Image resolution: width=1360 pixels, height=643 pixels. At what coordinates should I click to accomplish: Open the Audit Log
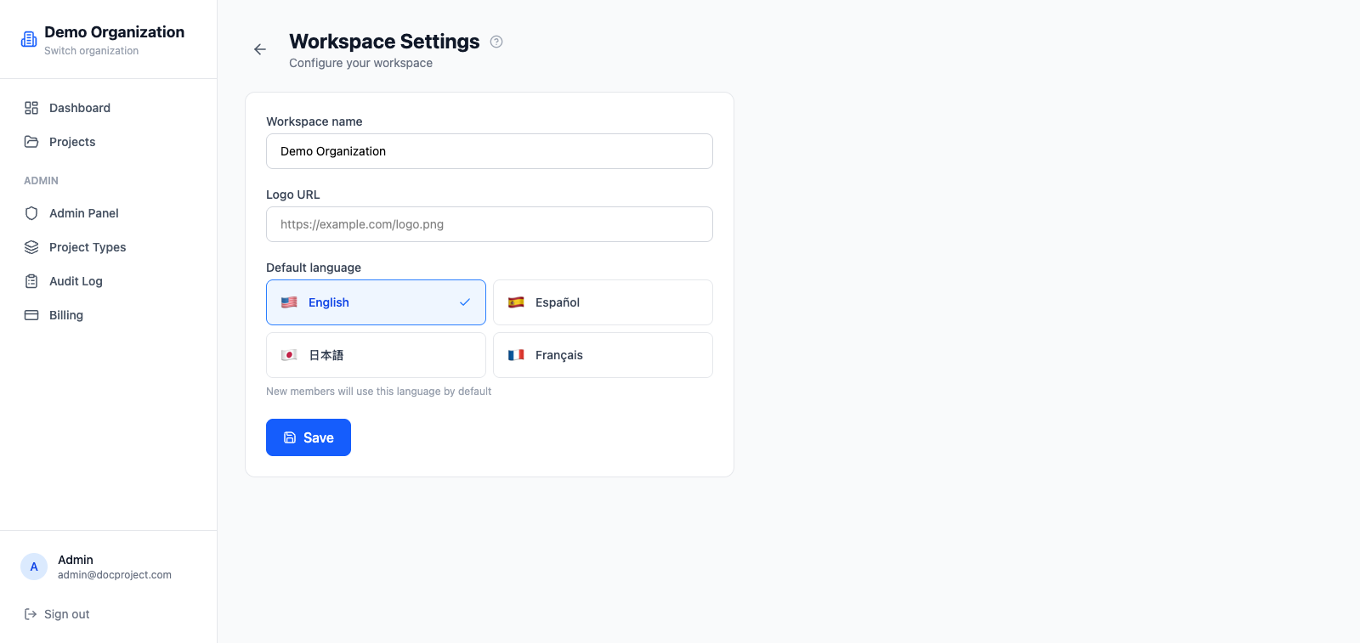[x=109, y=281]
